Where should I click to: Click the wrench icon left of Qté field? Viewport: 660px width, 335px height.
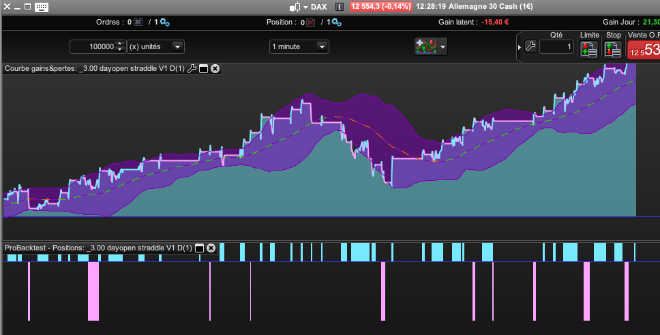(531, 46)
